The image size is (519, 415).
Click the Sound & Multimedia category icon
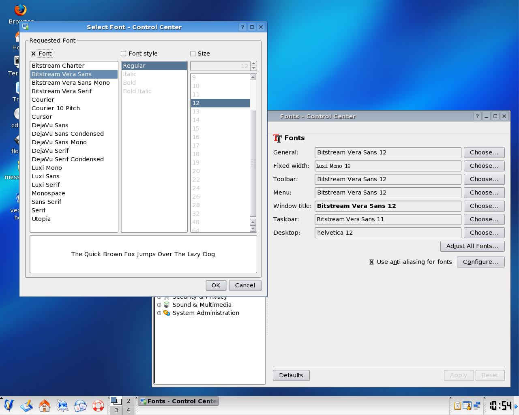(x=166, y=305)
